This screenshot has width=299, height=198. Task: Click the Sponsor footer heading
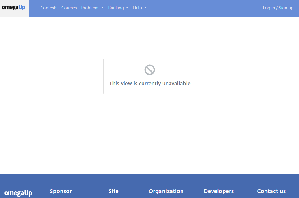pos(61,191)
